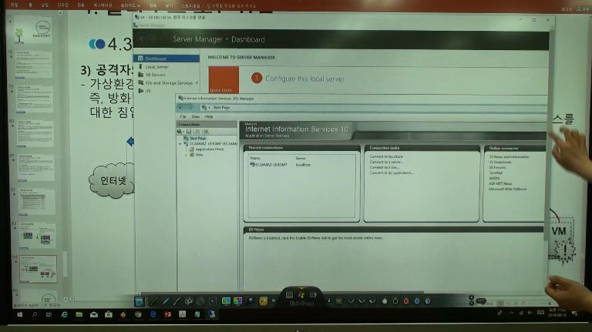Click the QUICK START orange tile

[224, 79]
